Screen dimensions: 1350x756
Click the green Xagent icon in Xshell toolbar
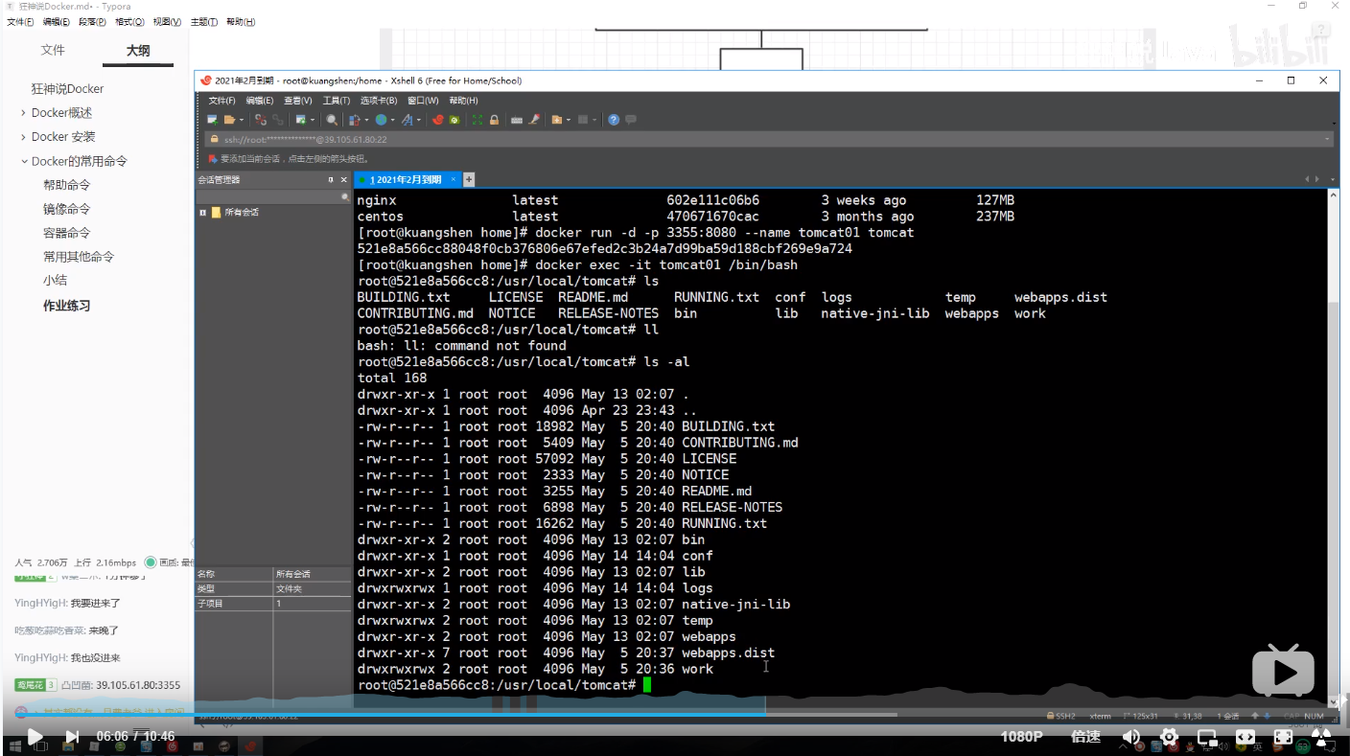coord(454,120)
